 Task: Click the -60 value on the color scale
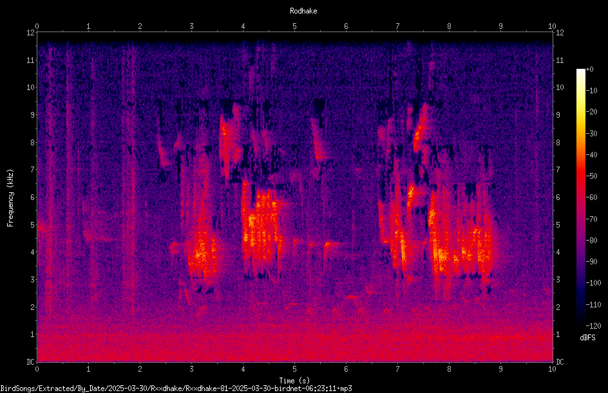click(591, 197)
